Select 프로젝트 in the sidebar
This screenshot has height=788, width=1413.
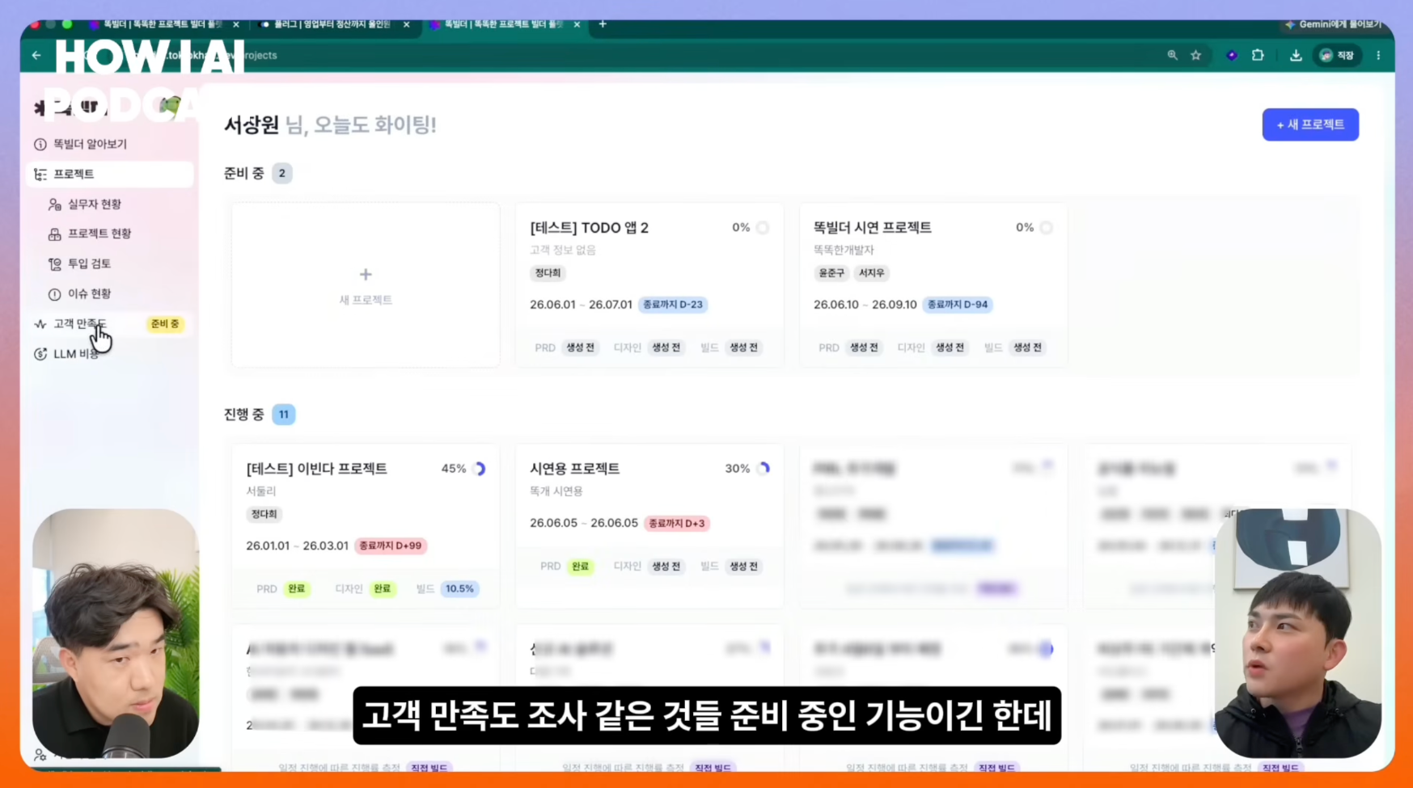[x=110, y=174]
